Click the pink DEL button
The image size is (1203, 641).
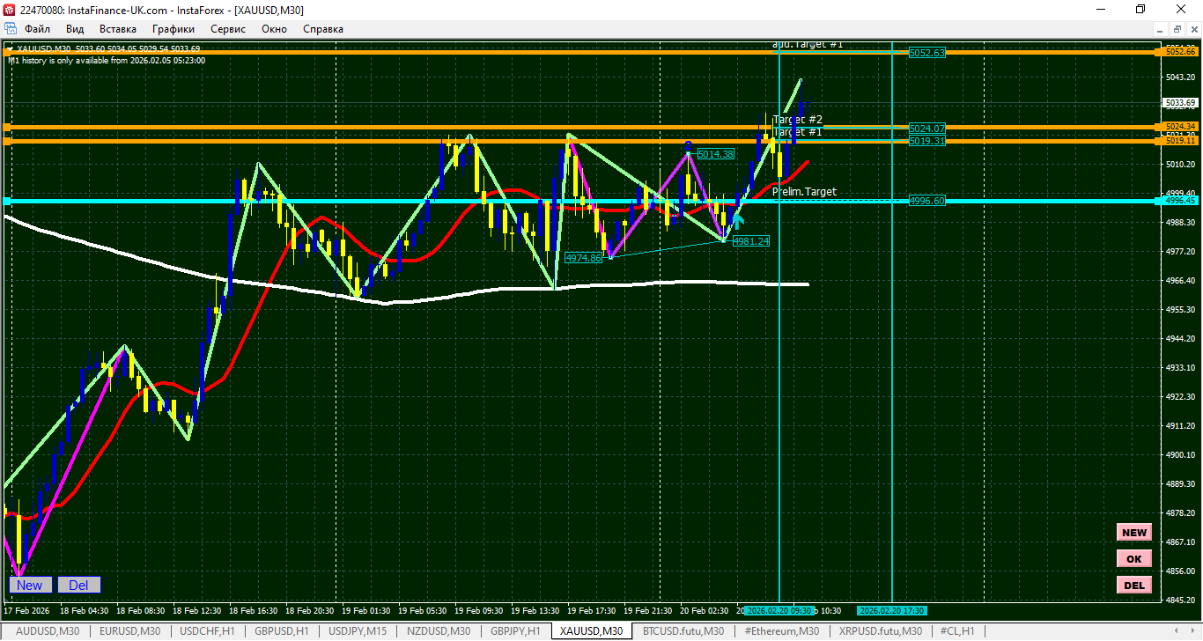[x=1134, y=585]
